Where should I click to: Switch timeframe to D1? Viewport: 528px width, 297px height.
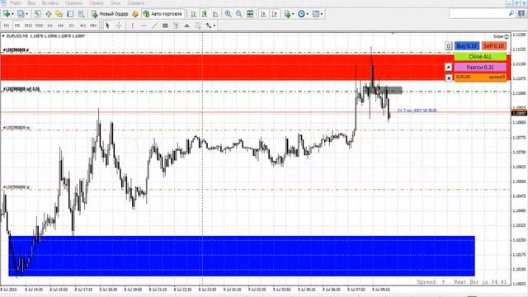pos(72,26)
